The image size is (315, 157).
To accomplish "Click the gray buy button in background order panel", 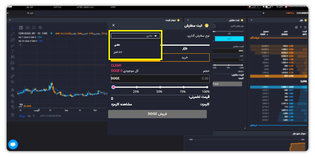I will (x=227, y=84).
